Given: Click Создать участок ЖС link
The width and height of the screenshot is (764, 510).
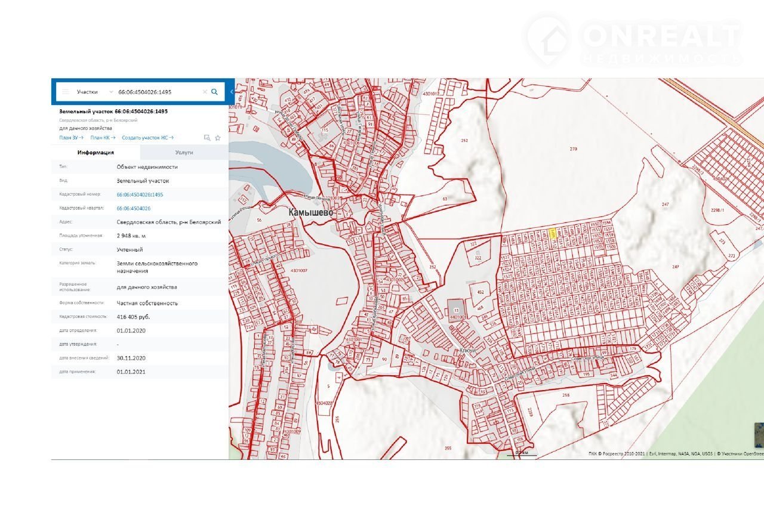Looking at the screenshot, I should [147, 138].
